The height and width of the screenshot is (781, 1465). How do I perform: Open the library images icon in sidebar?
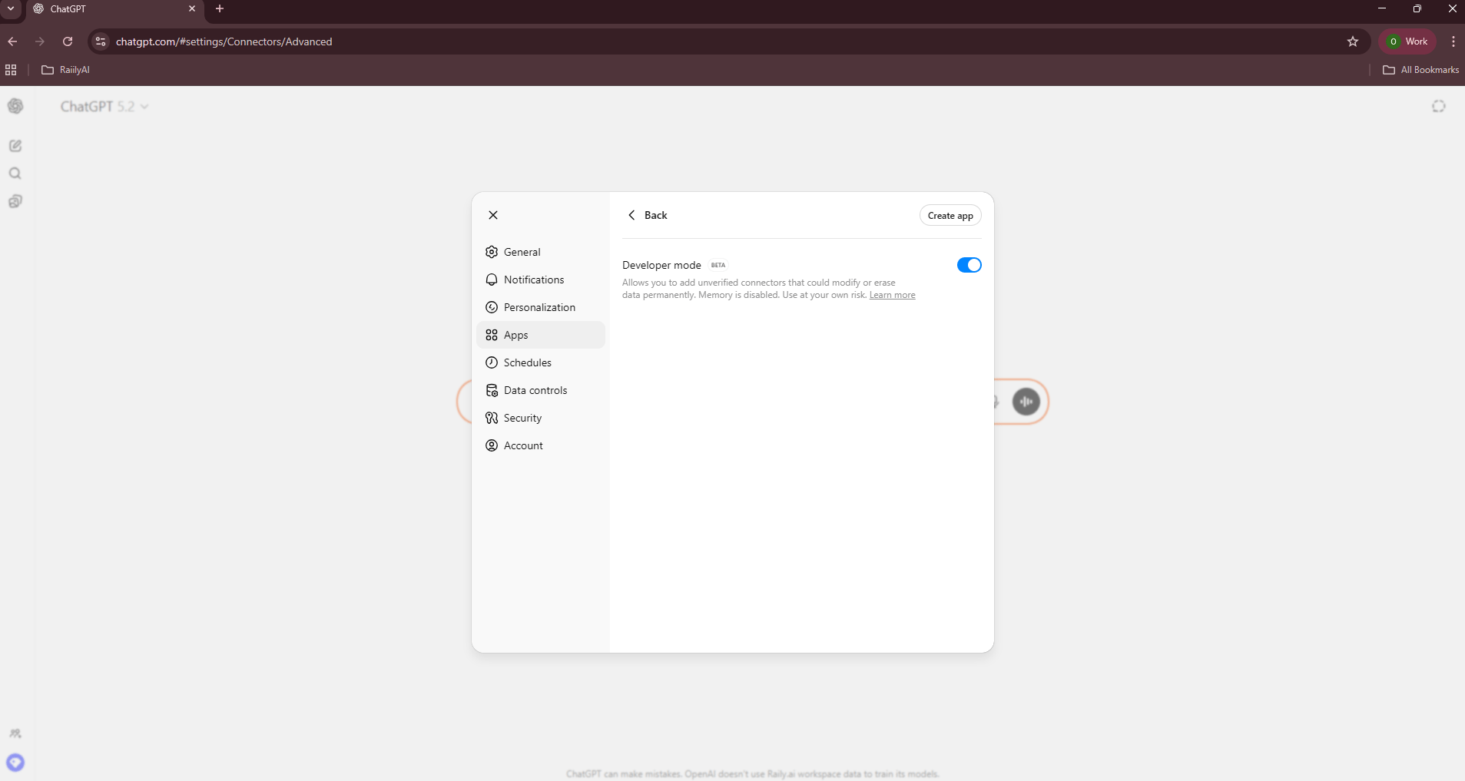point(15,201)
